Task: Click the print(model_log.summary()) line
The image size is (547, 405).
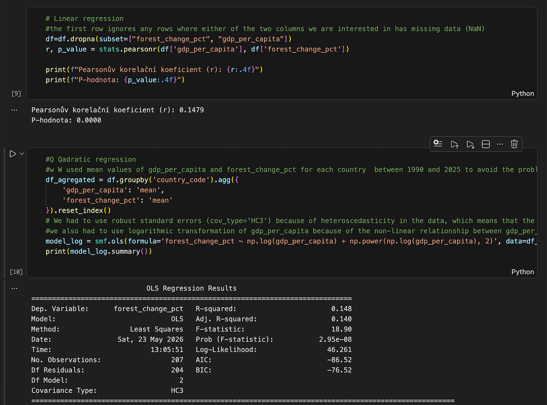Action: point(99,251)
